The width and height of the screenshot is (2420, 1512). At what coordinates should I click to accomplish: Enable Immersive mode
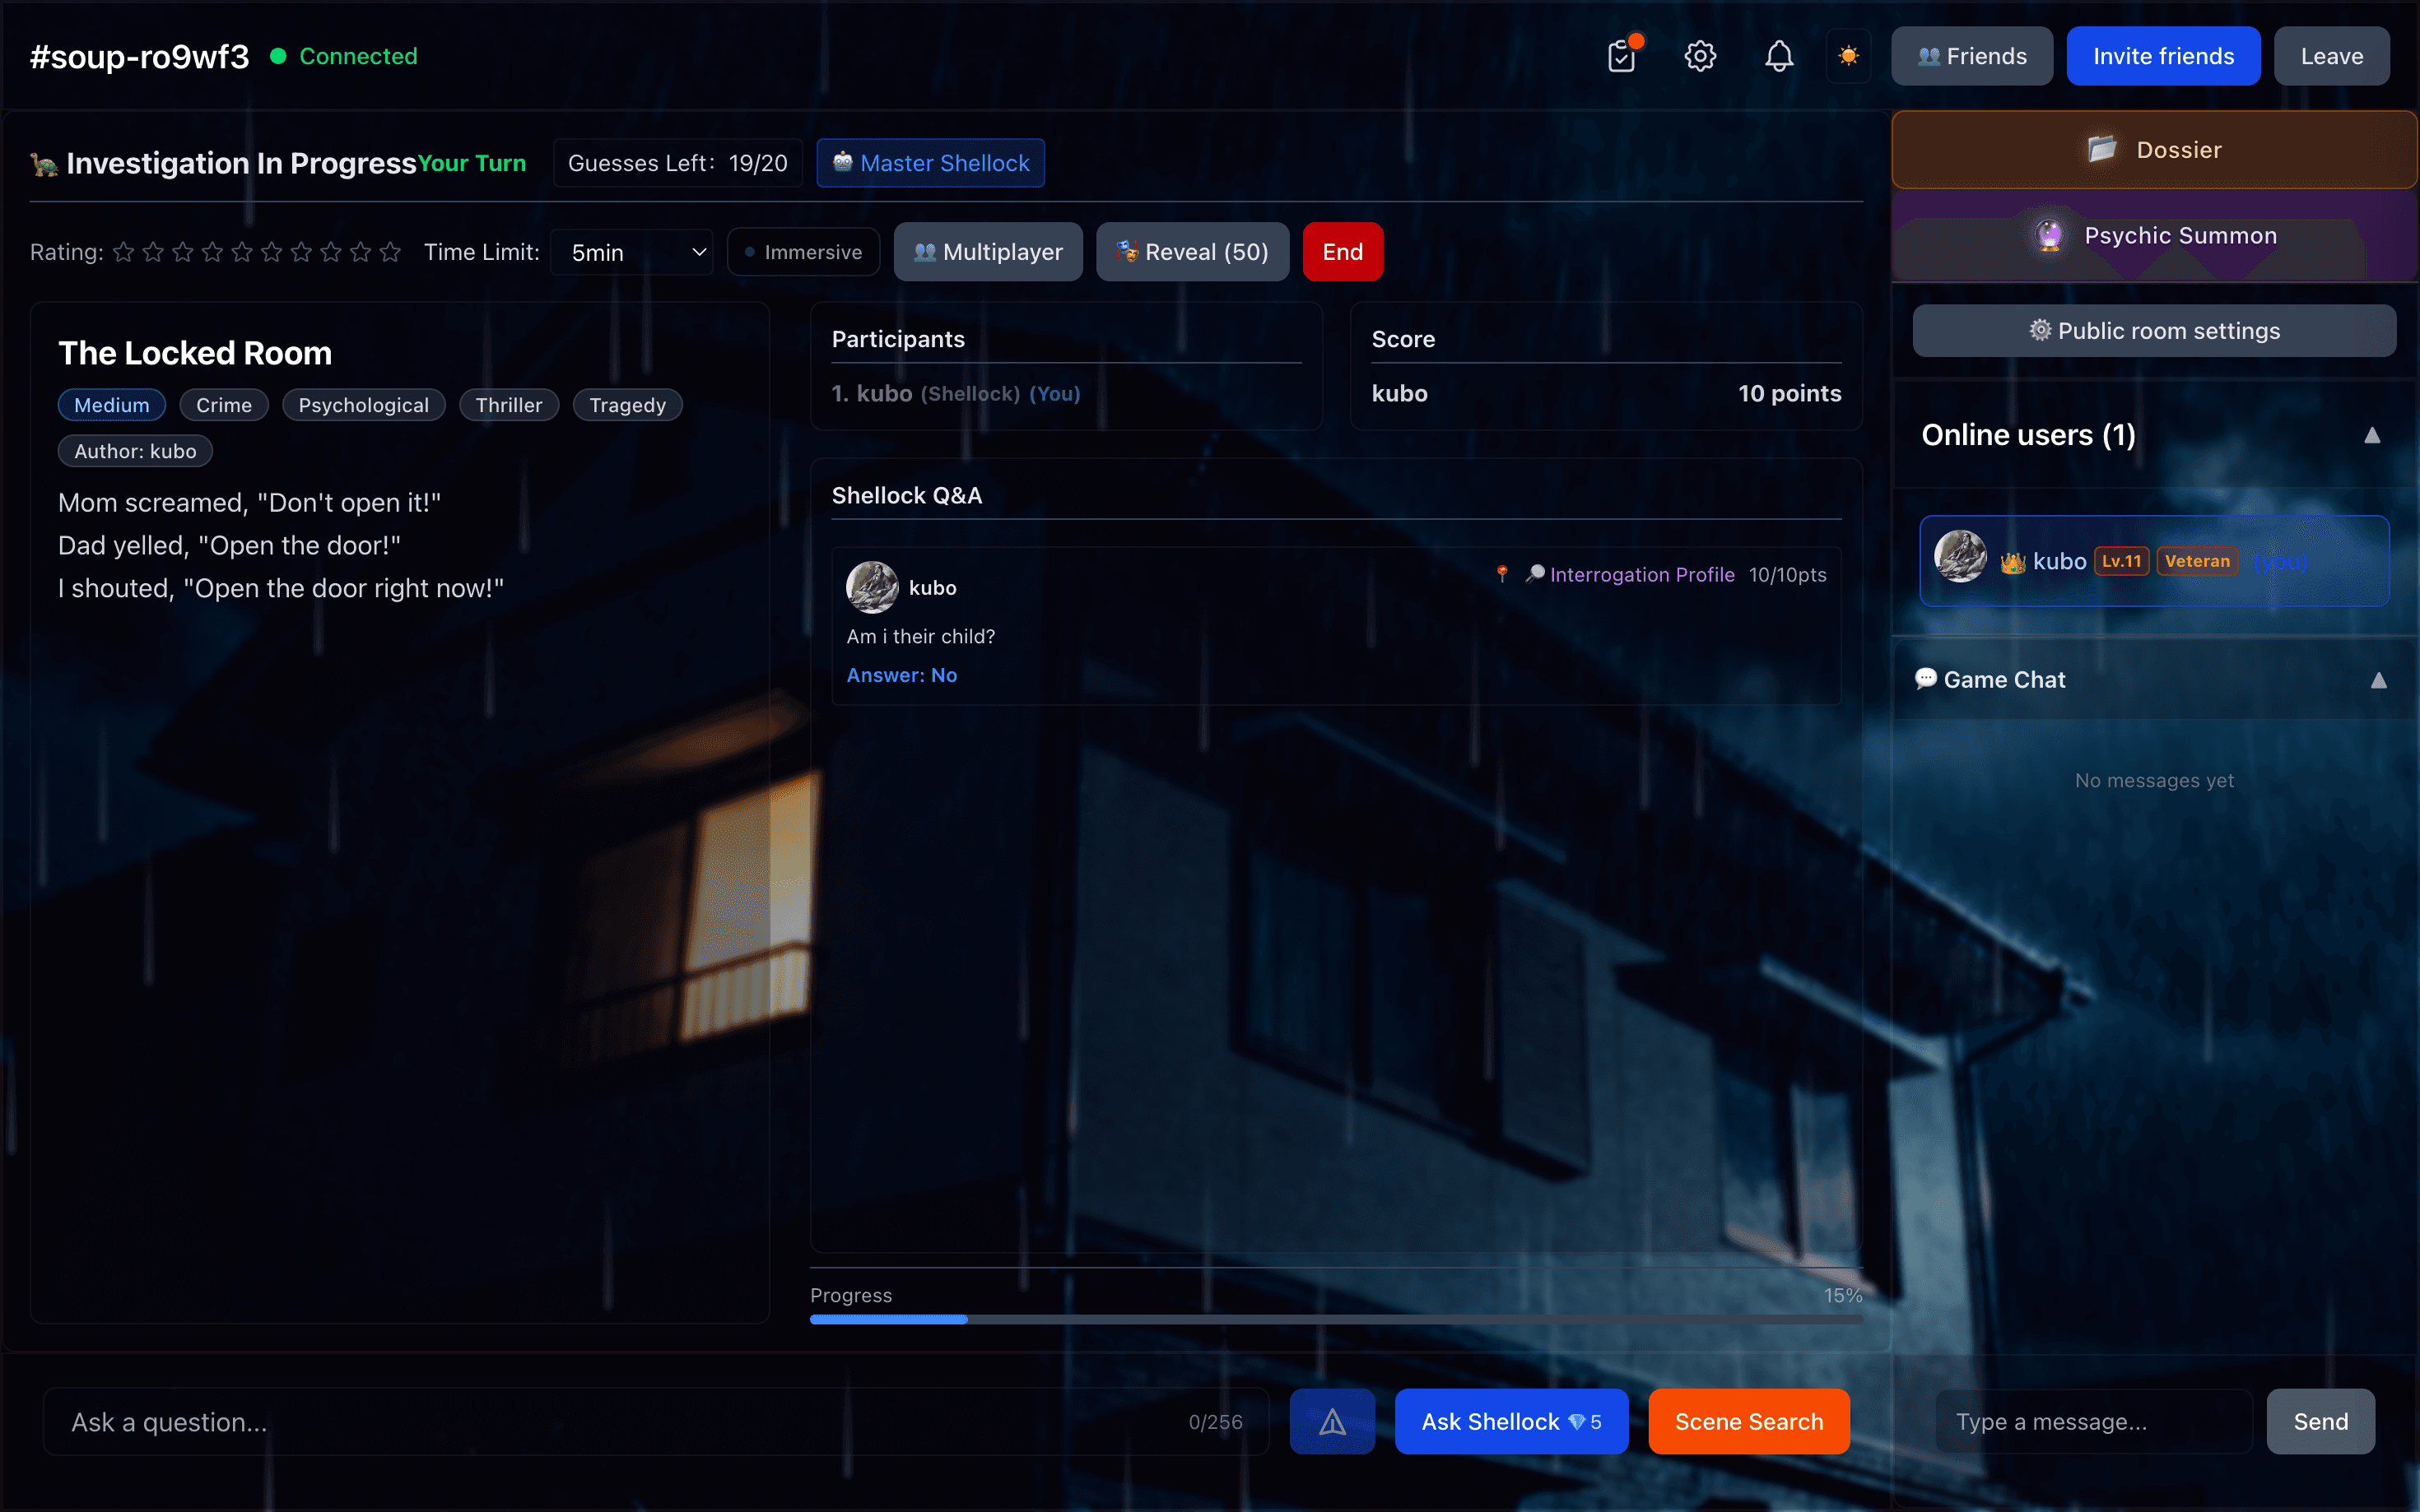[803, 251]
